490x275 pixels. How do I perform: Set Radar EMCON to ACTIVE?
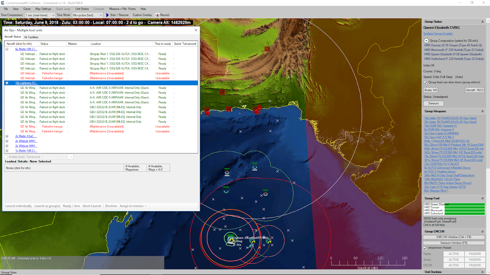(454, 254)
